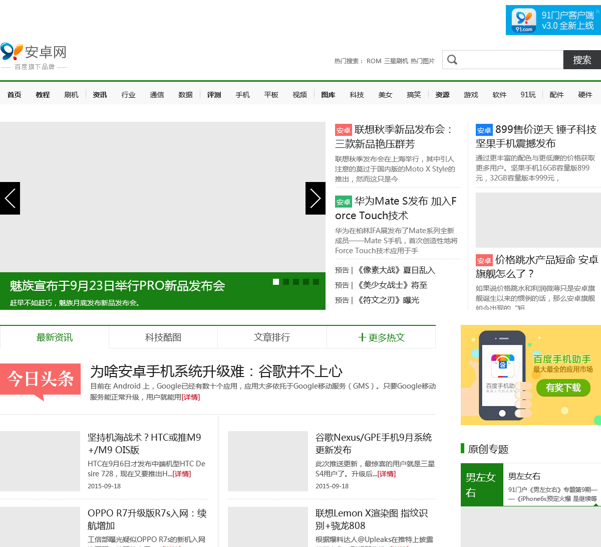Show previous carousel slide with left arrow
Viewport: 601px width, 547px height.
point(10,198)
